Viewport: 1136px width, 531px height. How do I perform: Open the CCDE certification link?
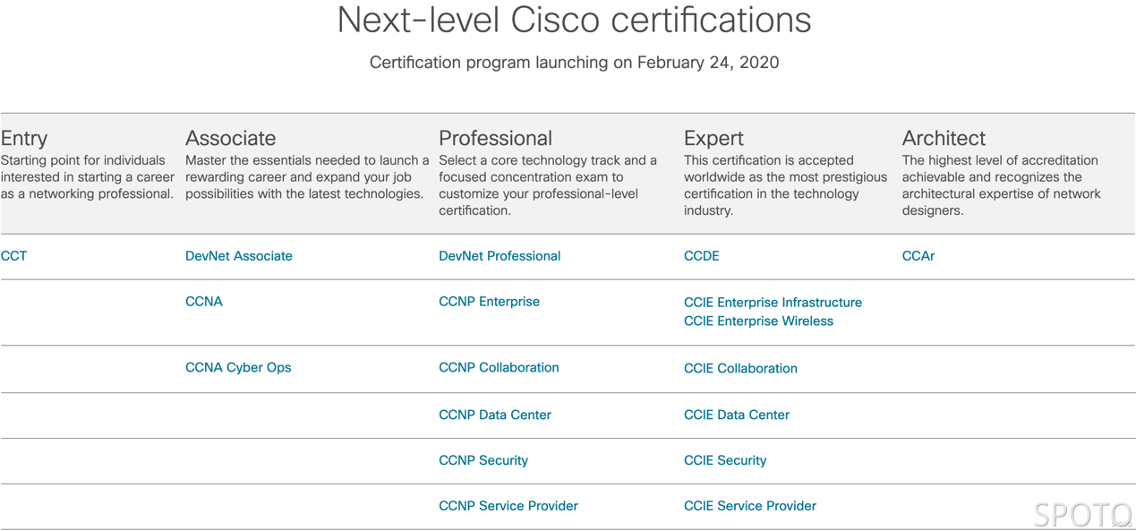pyautogui.click(x=702, y=256)
